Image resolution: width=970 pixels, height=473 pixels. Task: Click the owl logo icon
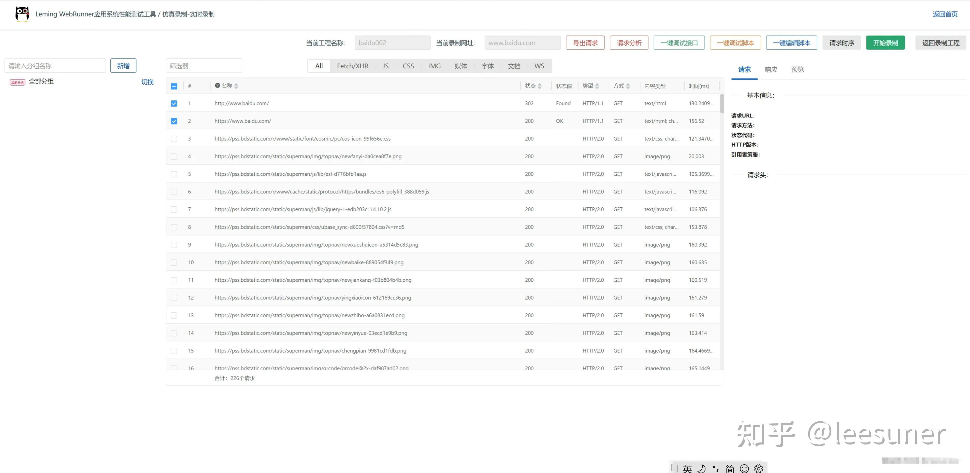(22, 14)
